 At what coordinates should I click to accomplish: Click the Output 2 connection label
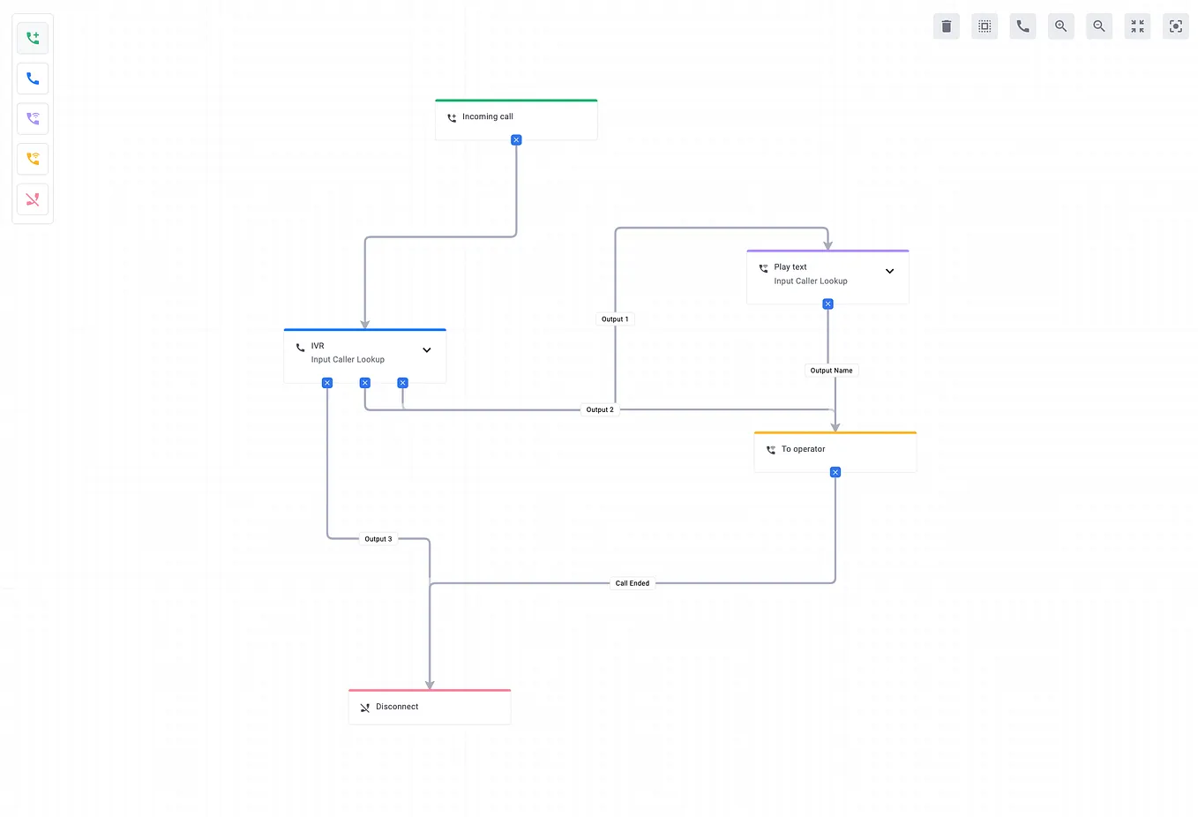600,409
